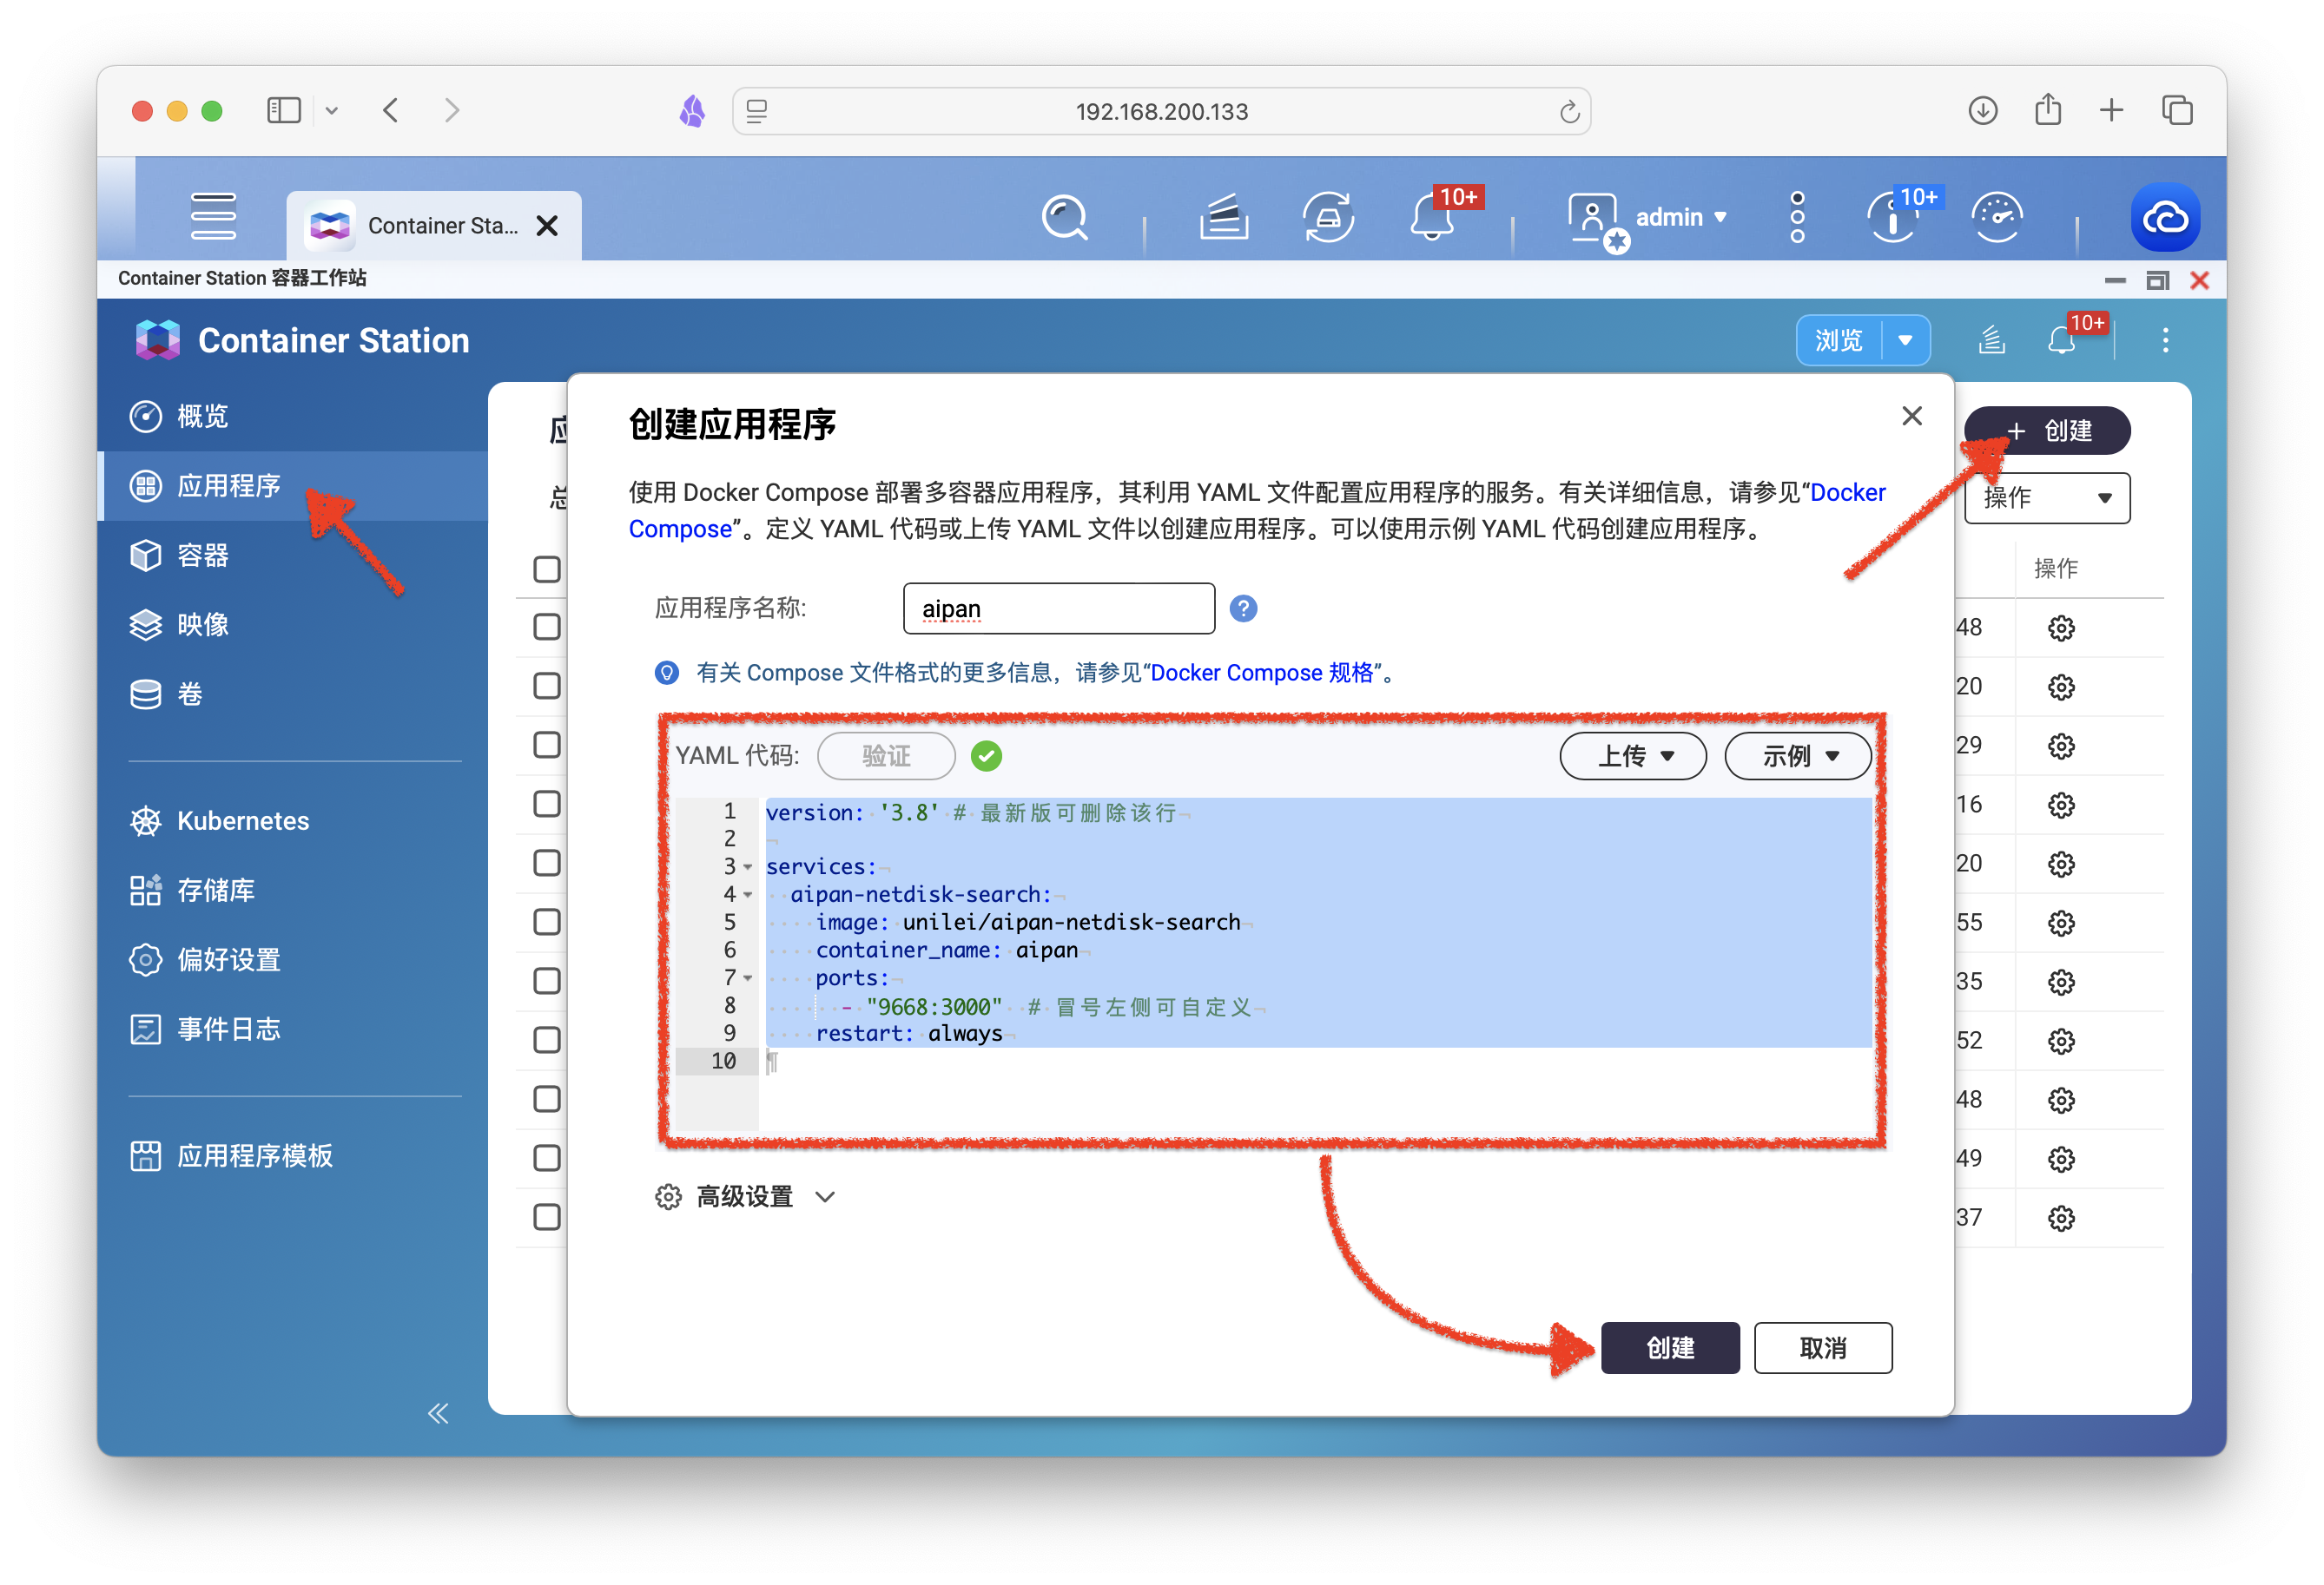2324x1585 pixels.
Task: Click Safari share icon
Action: tap(2048, 110)
